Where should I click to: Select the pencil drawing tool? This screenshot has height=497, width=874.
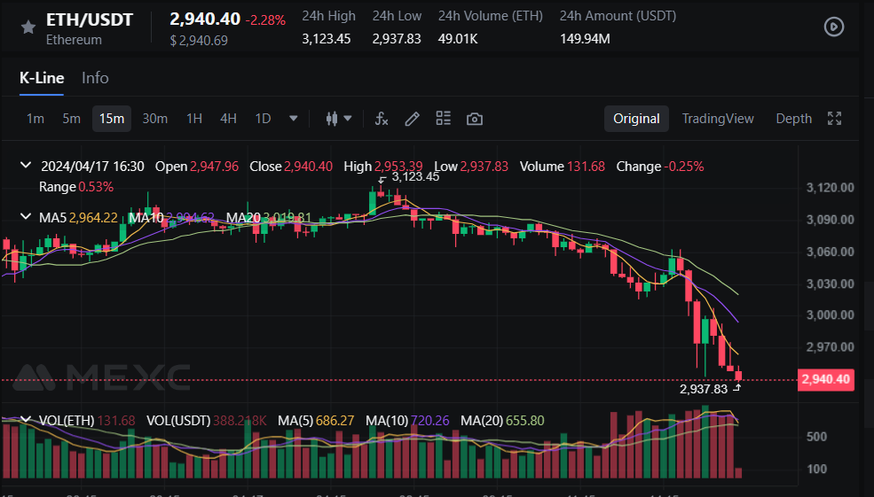(412, 119)
